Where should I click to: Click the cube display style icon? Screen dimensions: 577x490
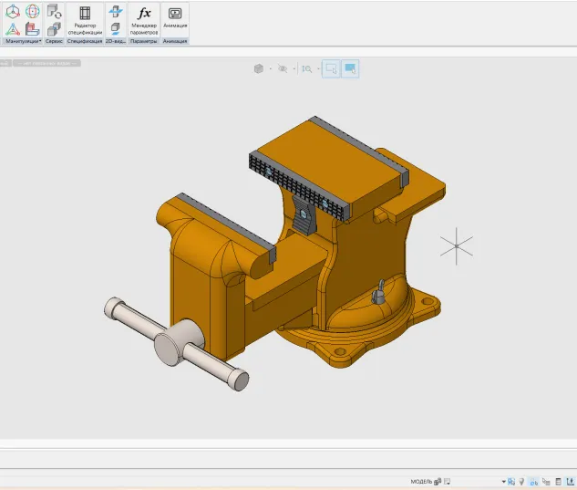click(259, 68)
